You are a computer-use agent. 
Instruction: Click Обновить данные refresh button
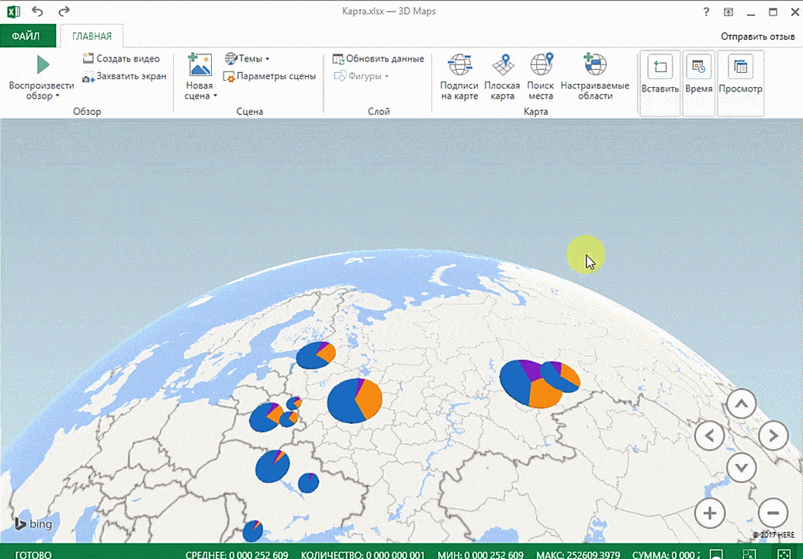379,59
